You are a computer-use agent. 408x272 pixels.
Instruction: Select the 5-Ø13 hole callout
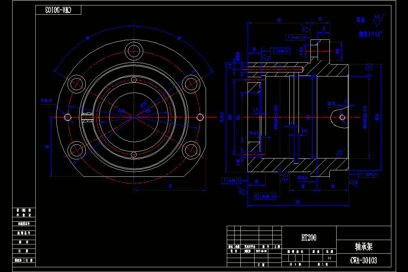[x=301, y=51]
